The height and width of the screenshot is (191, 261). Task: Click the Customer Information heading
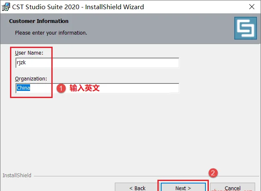coord(39,21)
